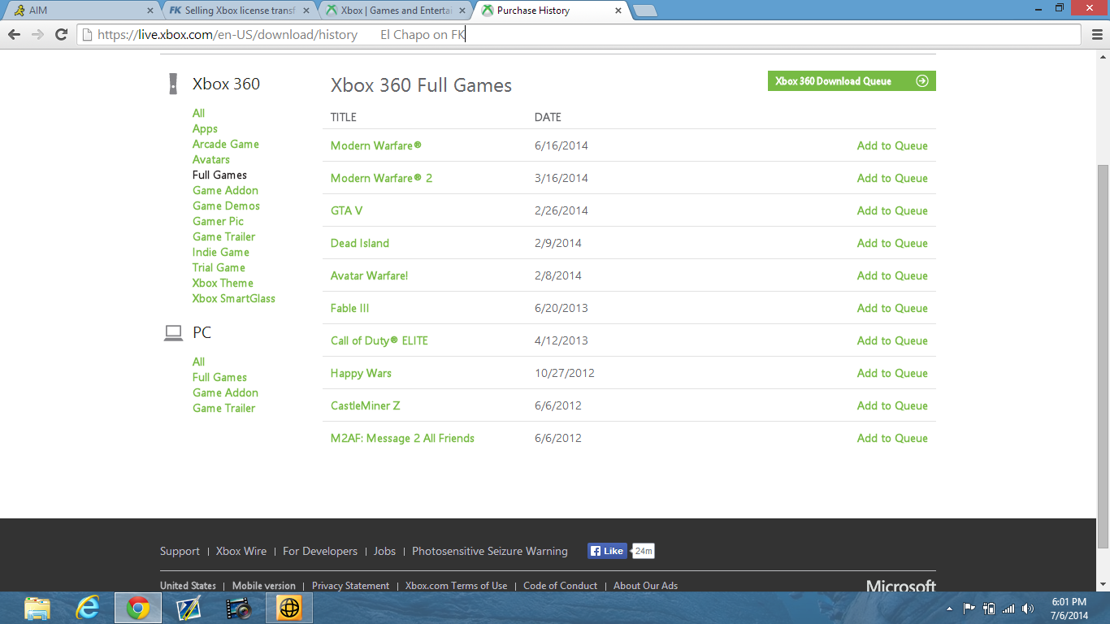Close the AIM tab
This screenshot has width=1110, height=624.
pos(150,11)
